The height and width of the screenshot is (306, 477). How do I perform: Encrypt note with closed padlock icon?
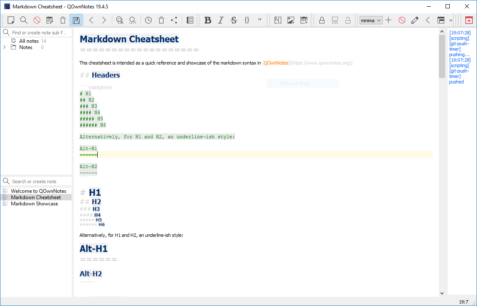tap(321, 21)
